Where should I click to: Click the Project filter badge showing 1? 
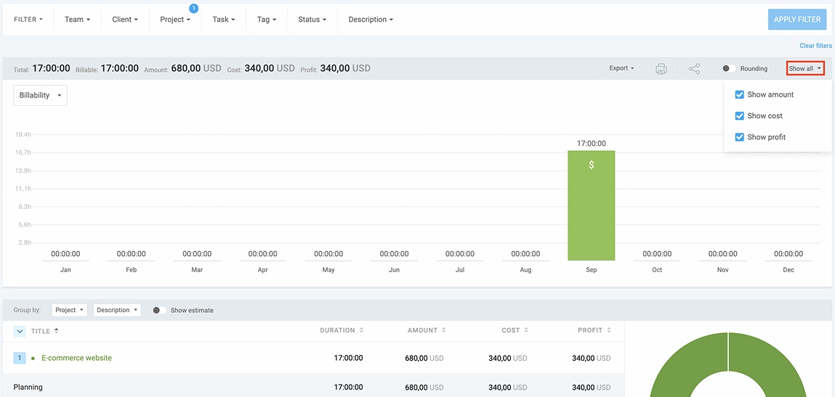tap(193, 9)
